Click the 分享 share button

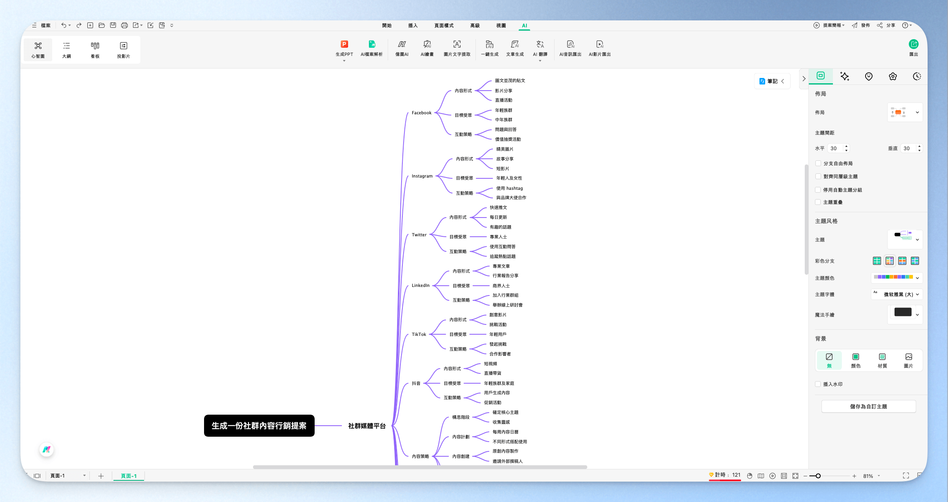tap(886, 25)
